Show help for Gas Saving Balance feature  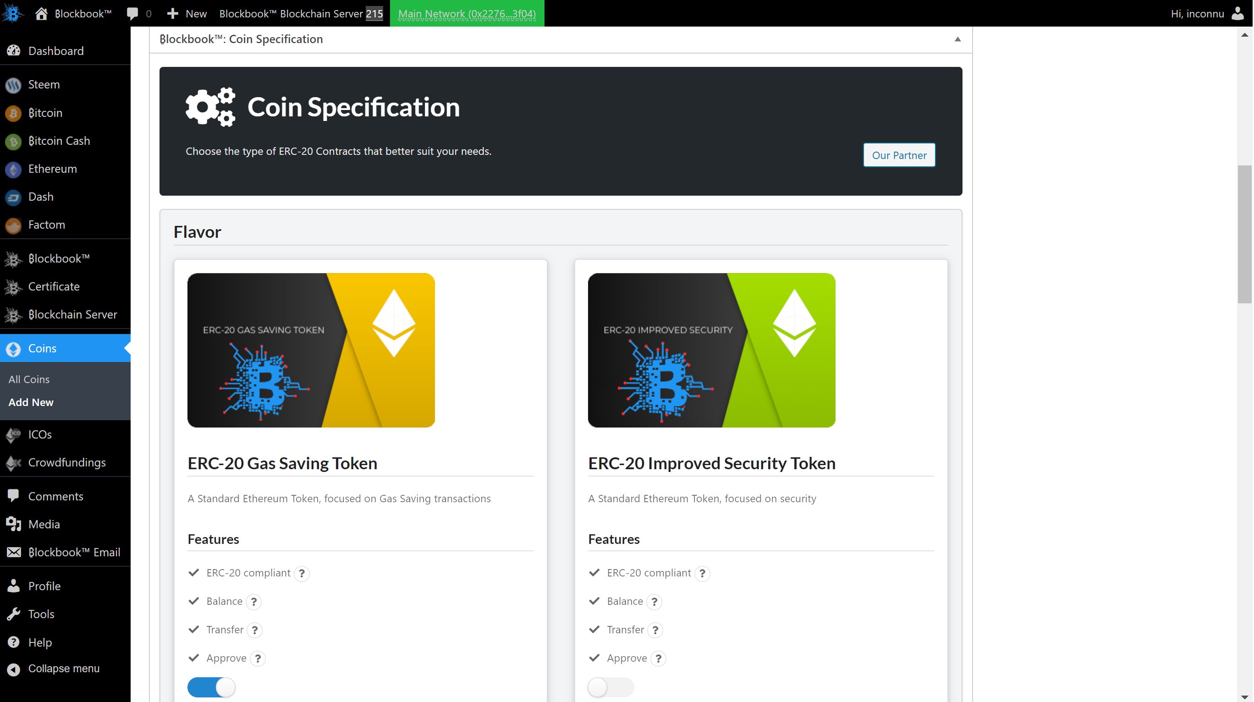(x=253, y=602)
